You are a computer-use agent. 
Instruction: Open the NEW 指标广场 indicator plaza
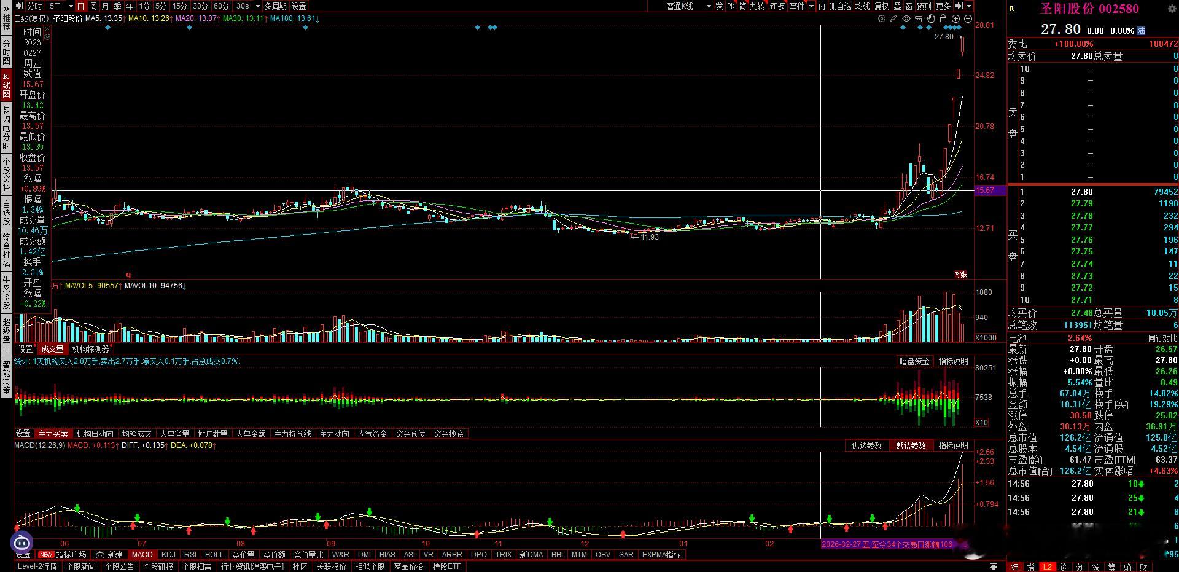click(x=63, y=555)
